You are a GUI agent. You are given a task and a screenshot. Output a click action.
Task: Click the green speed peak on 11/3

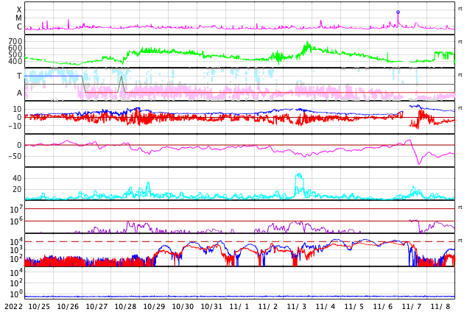tap(305, 44)
